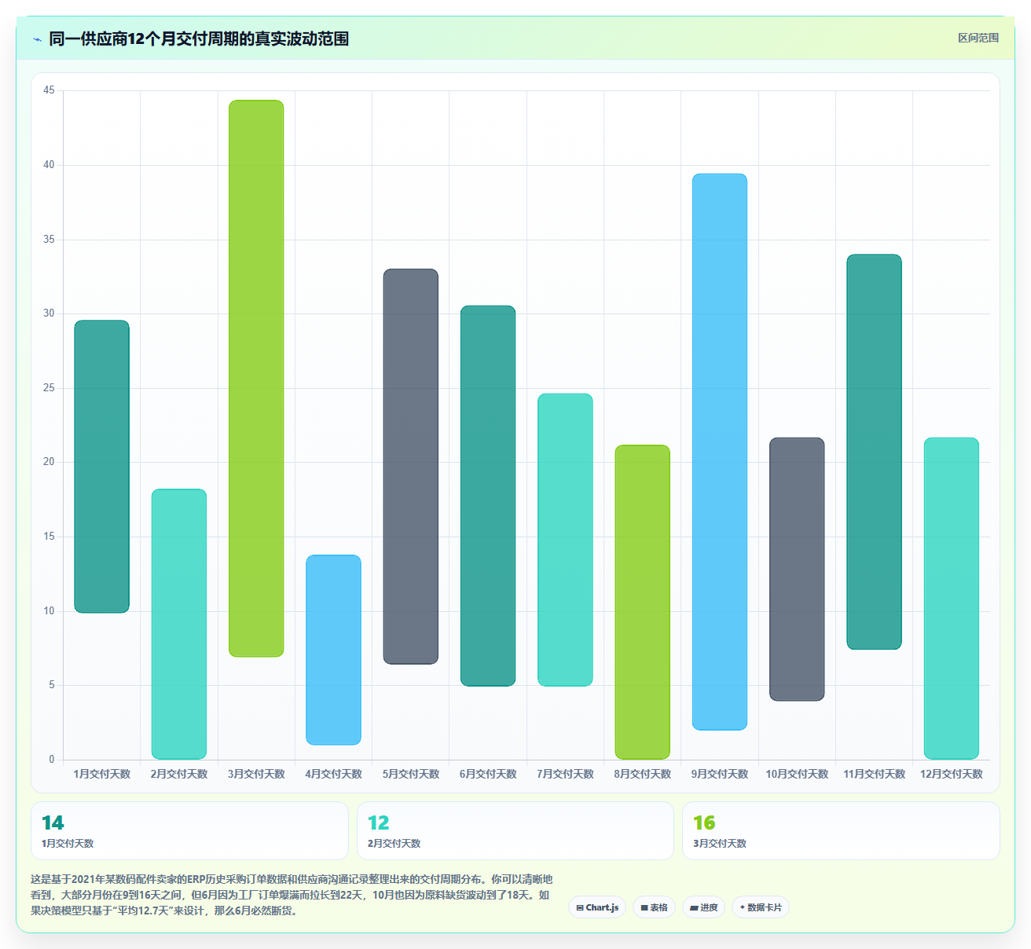Click the dark teal 1月交付天数 bar
Image resolution: width=1031 pixels, height=949 pixels.
click(x=102, y=467)
